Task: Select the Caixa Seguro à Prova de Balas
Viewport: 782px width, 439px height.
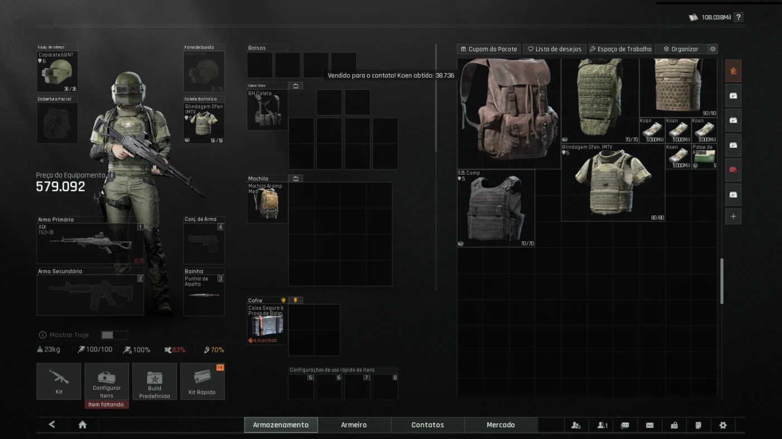Action: 268,324
